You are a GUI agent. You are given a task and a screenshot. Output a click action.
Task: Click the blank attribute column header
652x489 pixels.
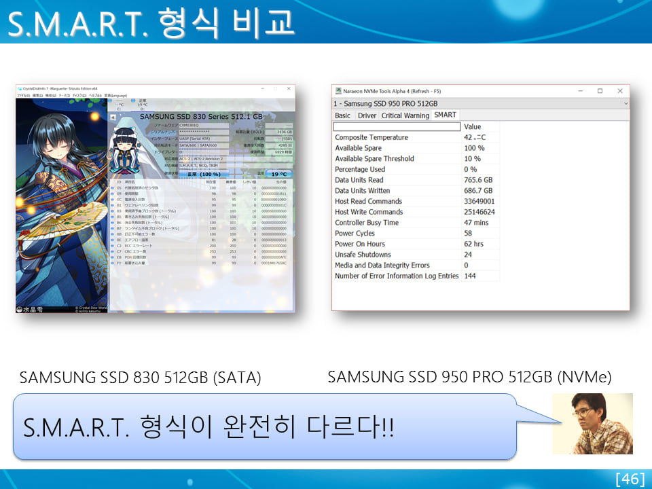(x=397, y=126)
